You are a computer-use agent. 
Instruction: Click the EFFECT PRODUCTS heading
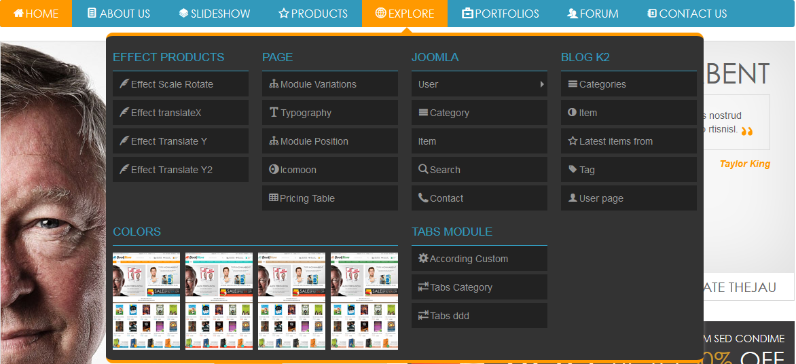168,57
